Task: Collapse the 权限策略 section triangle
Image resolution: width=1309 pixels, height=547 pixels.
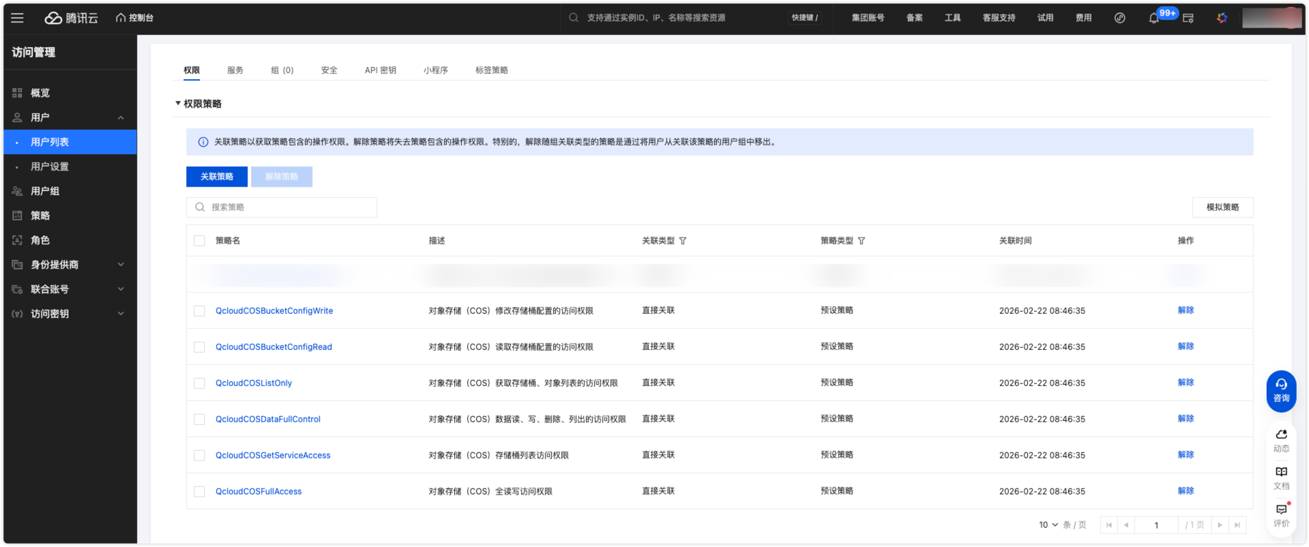Action: click(x=178, y=104)
